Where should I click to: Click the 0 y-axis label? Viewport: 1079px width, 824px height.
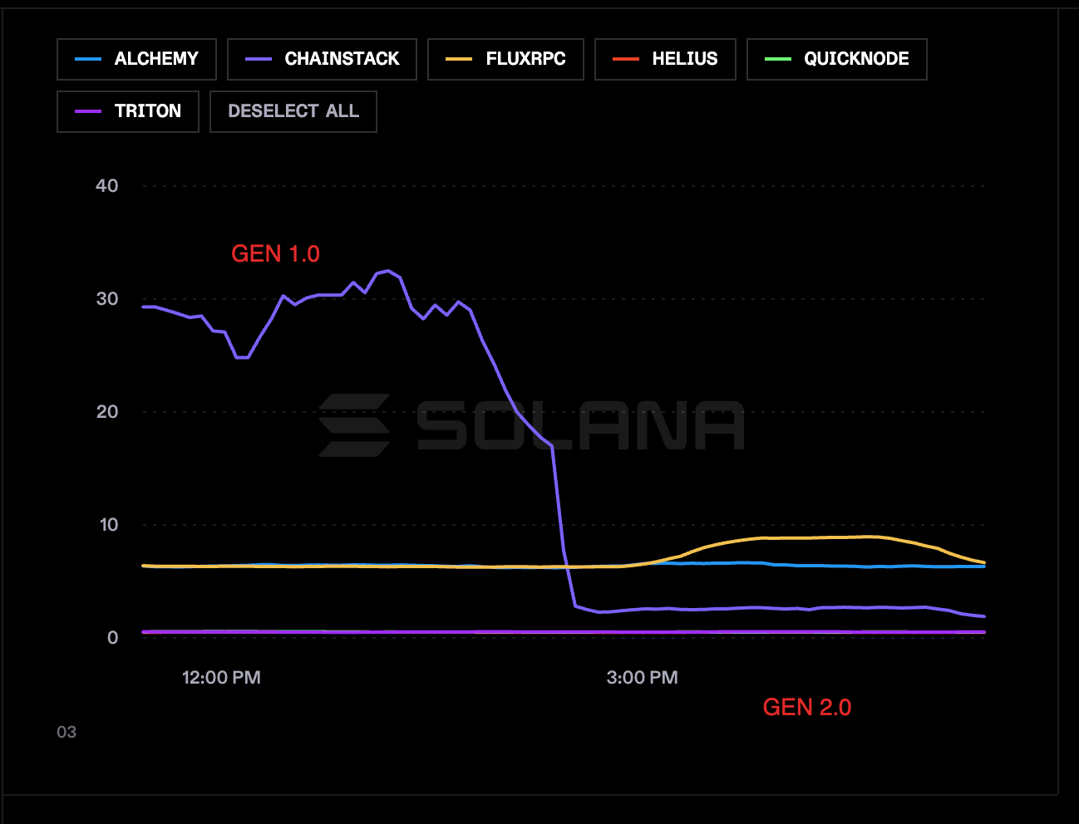pyautogui.click(x=113, y=638)
